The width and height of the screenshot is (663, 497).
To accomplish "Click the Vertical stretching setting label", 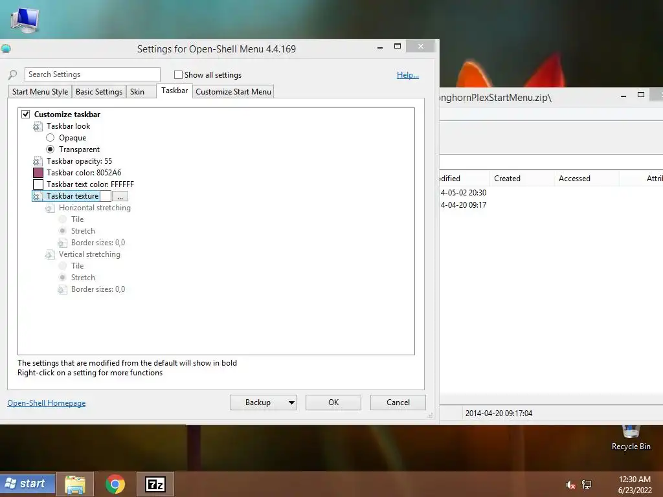I will [x=89, y=254].
